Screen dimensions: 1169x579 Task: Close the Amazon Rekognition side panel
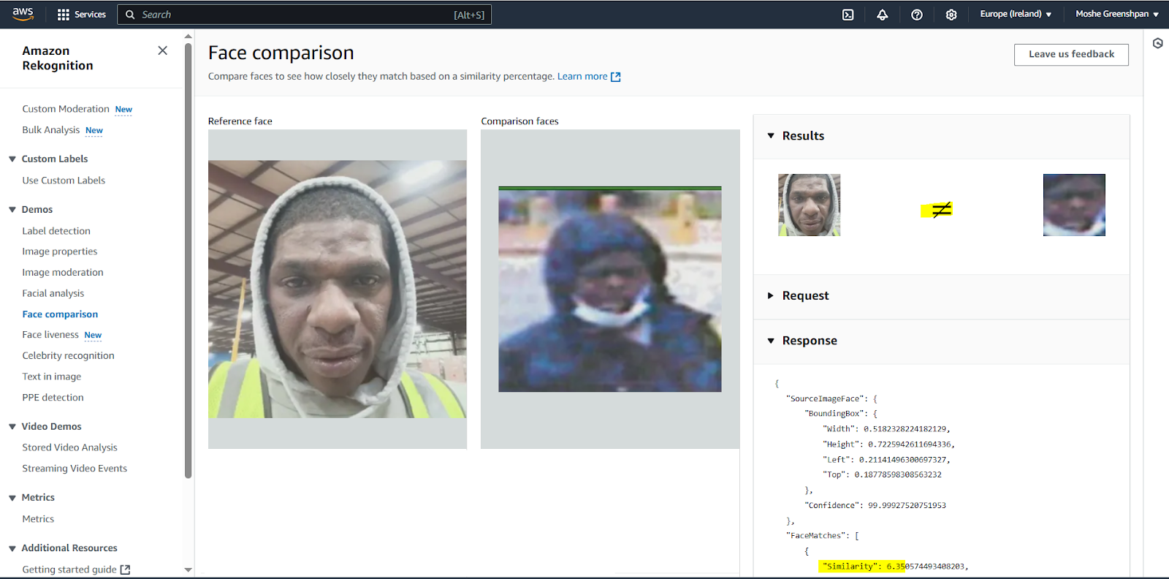[x=162, y=50]
